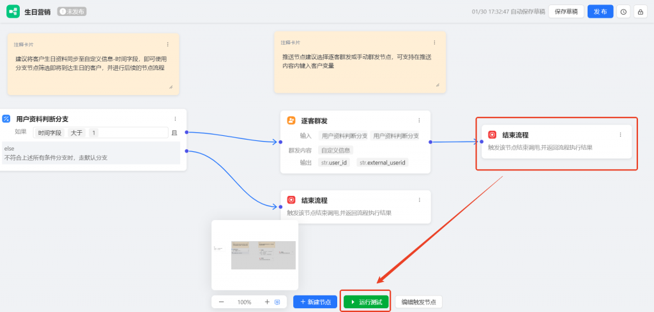Select the 时间字段 condition tag
The image size is (654, 312).
tap(50, 133)
